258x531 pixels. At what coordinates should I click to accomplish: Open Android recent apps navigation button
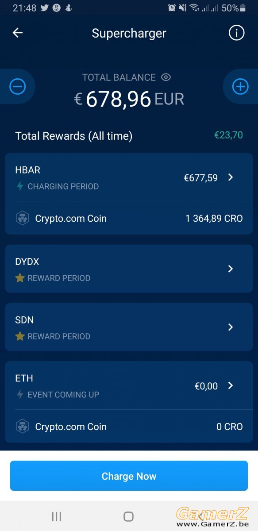click(x=57, y=516)
